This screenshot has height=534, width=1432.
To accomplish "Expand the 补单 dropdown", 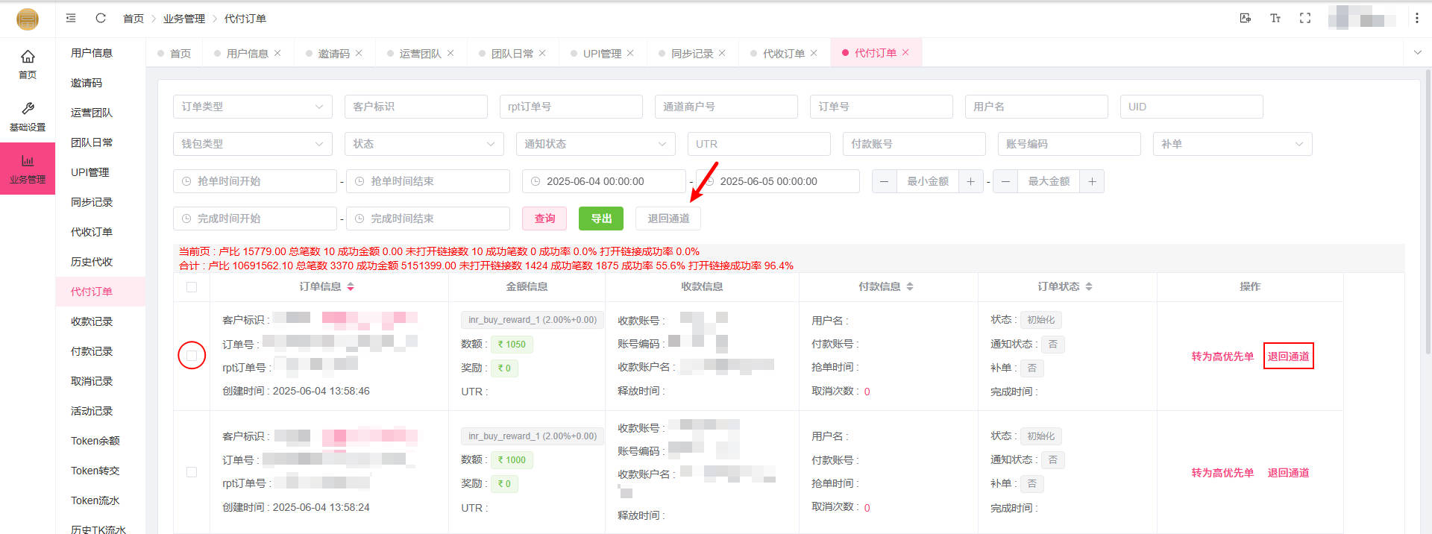I will pyautogui.click(x=1232, y=144).
